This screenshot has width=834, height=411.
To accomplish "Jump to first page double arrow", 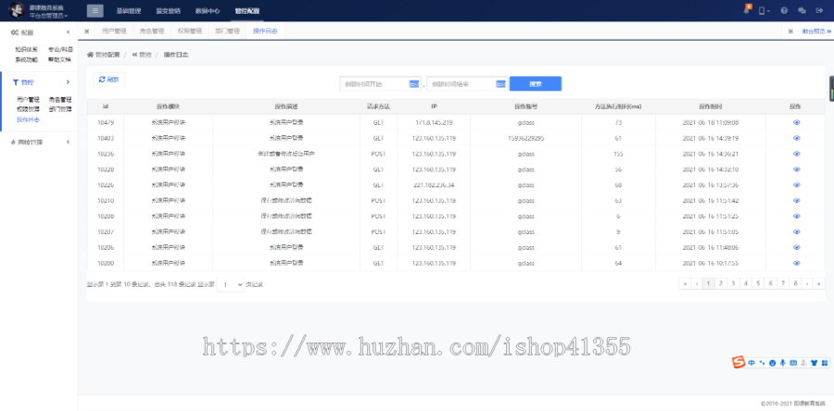I will [x=685, y=283].
